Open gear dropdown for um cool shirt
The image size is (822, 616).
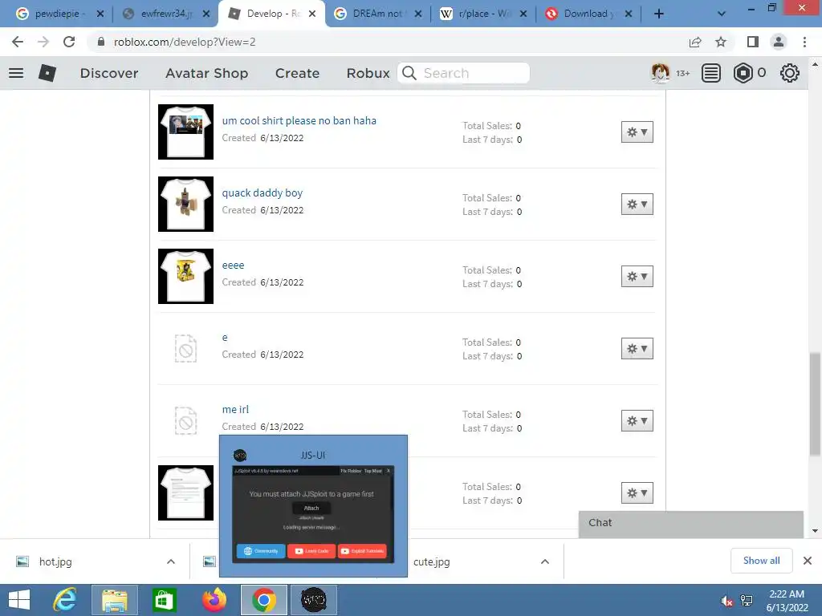click(x=637, y=132)
